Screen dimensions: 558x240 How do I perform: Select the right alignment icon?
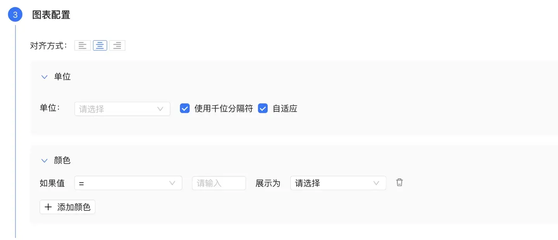(x=117, y=45)
